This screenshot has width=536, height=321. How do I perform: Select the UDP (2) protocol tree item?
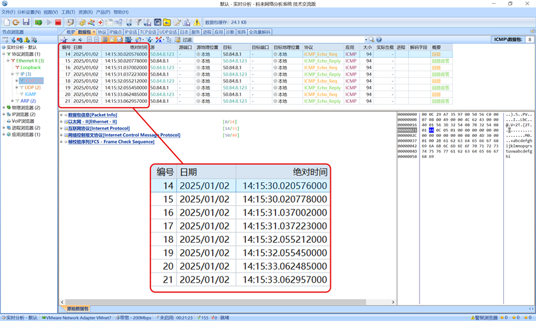click(32, 87)
